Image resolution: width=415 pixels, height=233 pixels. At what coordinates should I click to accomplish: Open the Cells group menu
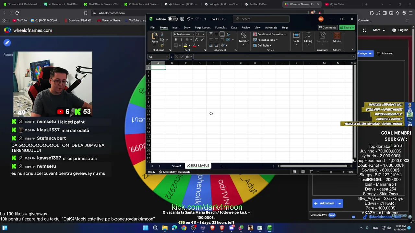point(296,38)
